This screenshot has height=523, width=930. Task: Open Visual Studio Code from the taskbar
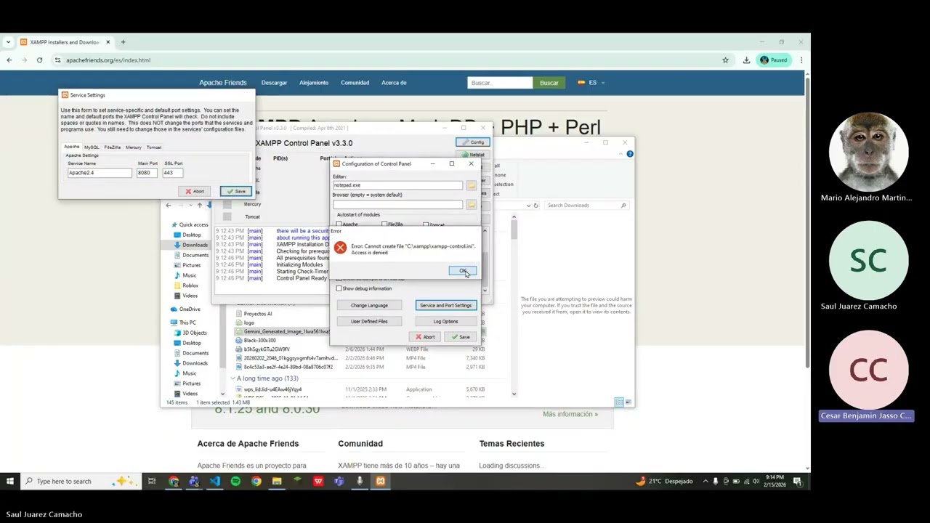click(x=215, y=481)
